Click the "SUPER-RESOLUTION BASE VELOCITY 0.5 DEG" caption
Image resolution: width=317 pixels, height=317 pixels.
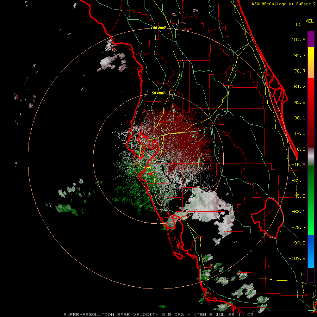(x=124, y=315)
